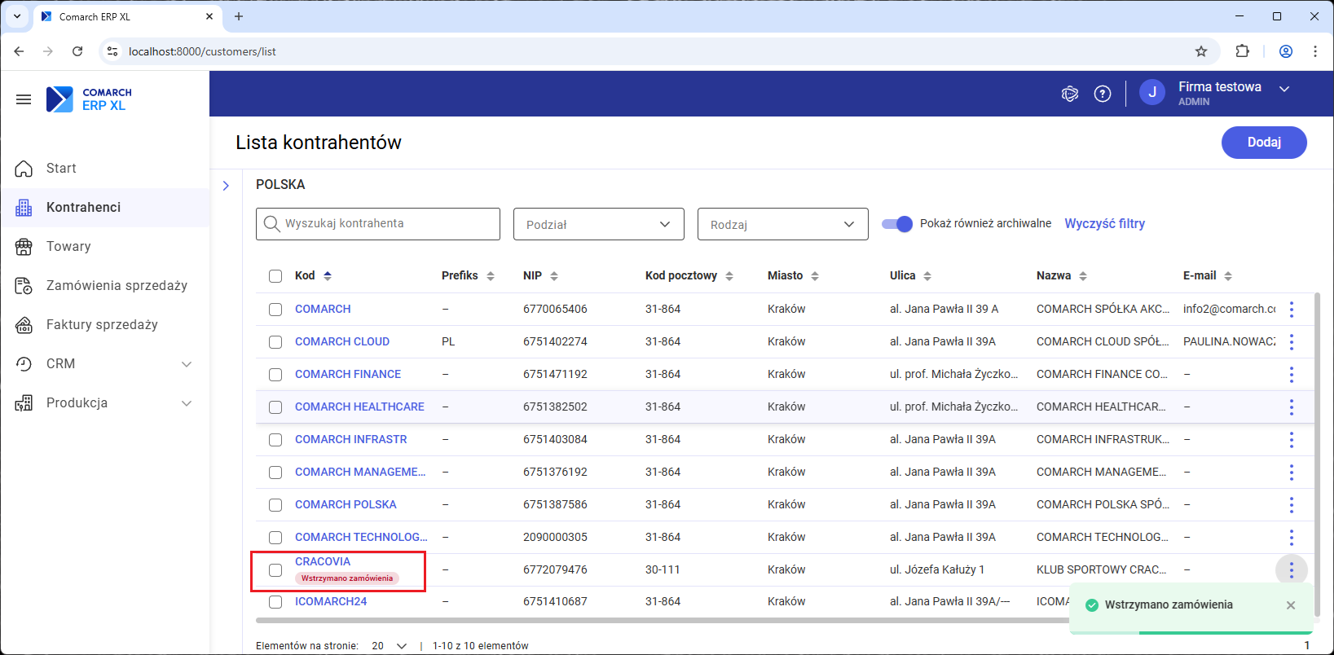This screenshot has width=1334, height=655.
Task: Bookmark this page with star icon
Action: tap(1201, 51)
